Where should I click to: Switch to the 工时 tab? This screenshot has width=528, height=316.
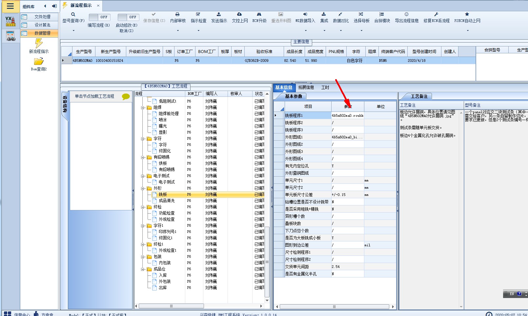pyautogui.click(x=325, y=87)
